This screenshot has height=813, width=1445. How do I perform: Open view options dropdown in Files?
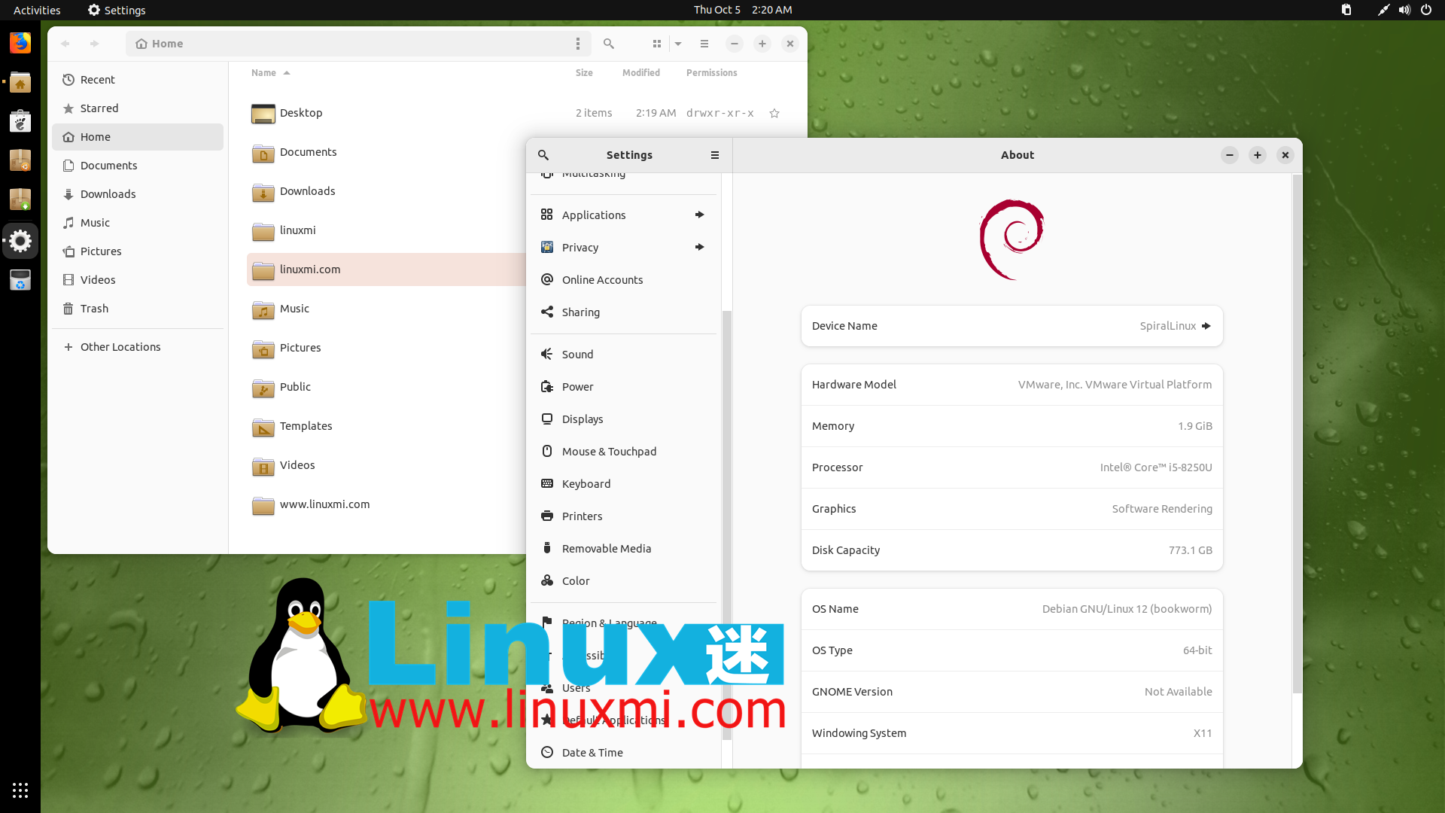[x=678, y=44]
